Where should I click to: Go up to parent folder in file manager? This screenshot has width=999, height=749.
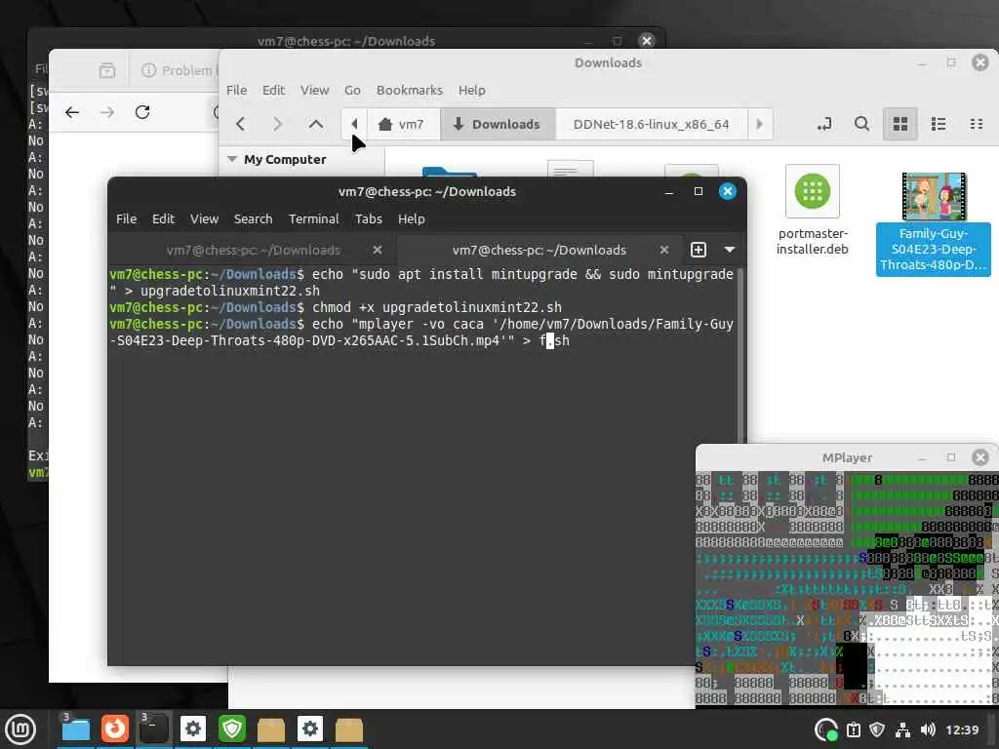pos(315,124)
